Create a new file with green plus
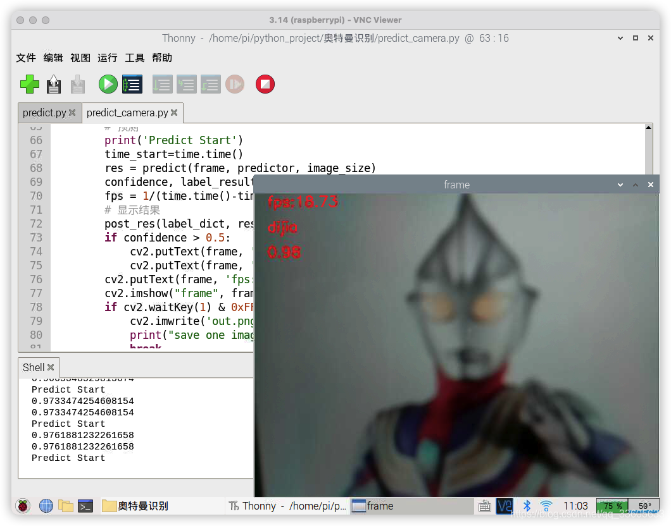The height and width of the screenshot is (526, 671). [x=30, y=84]
